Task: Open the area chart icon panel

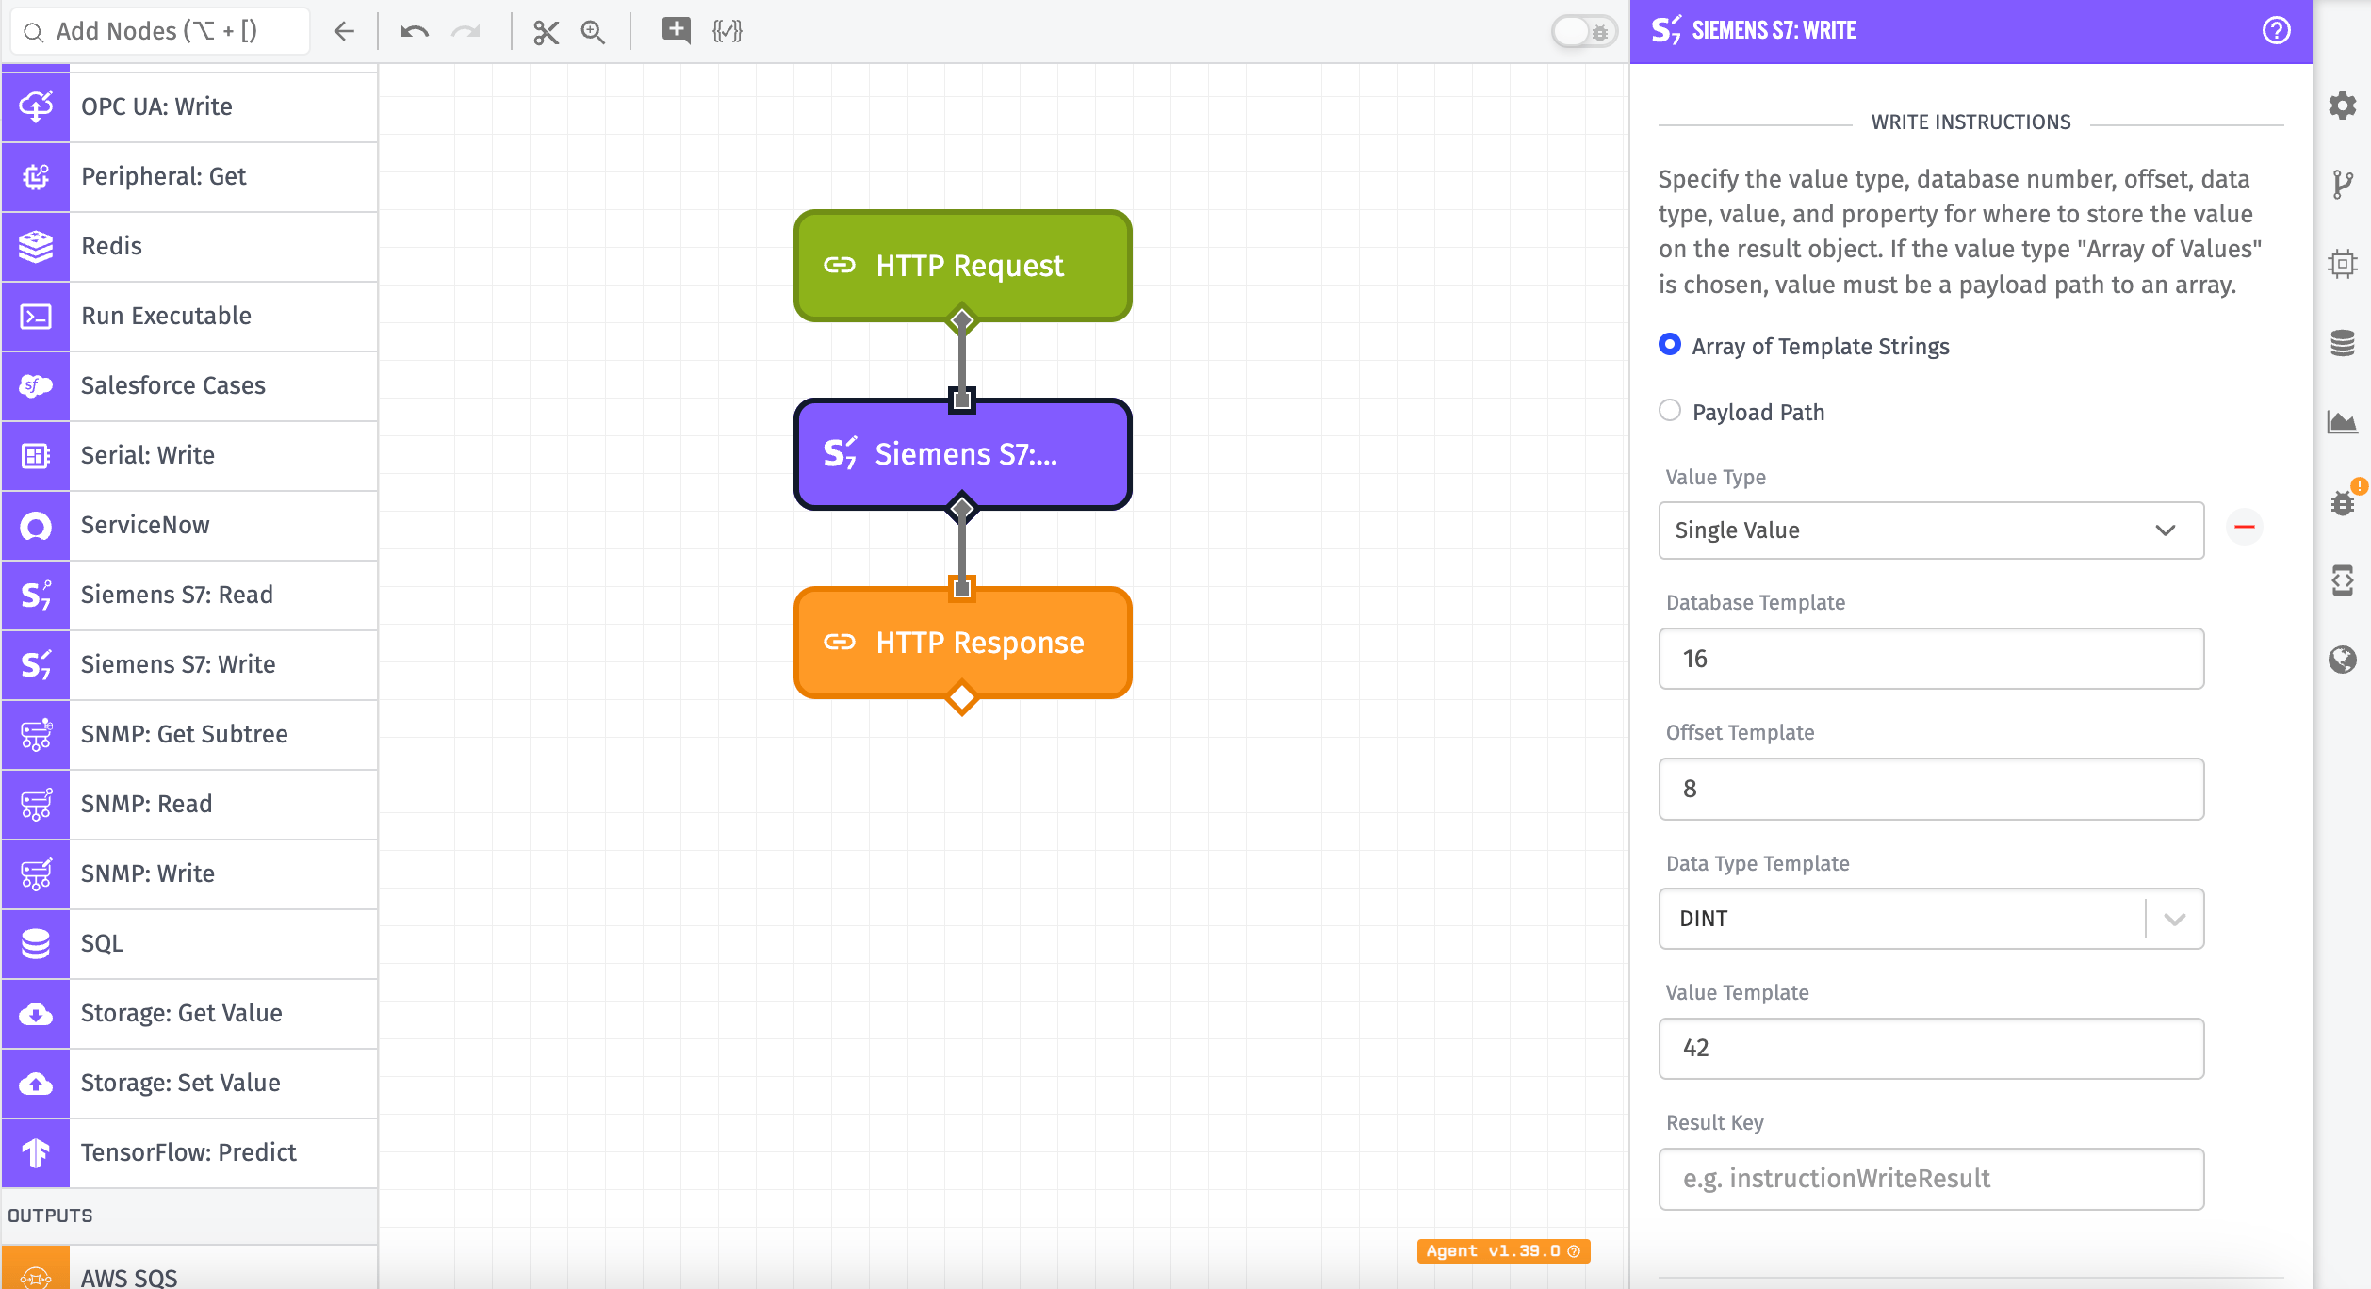Action: click(x=2343, y=421)
